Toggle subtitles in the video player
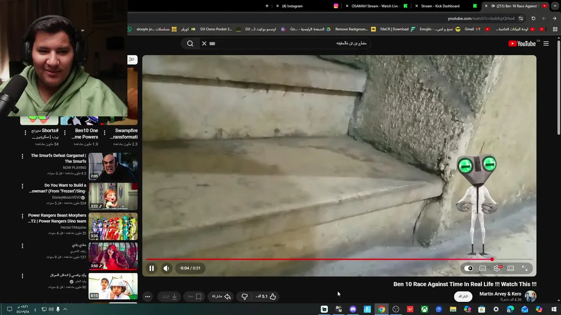Viewport: 561px width, 315px height. 483,268
